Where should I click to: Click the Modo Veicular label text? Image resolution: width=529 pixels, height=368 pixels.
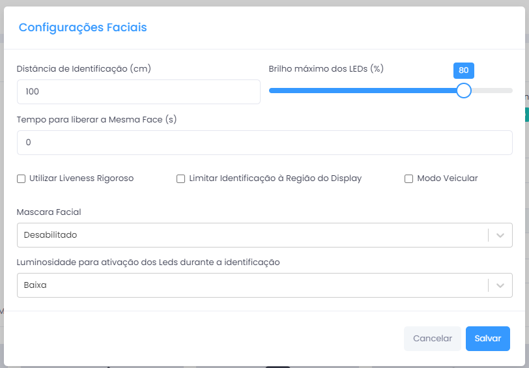tap(448, 178)
